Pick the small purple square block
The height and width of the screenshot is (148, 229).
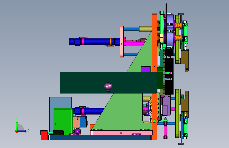click(146, 69)
